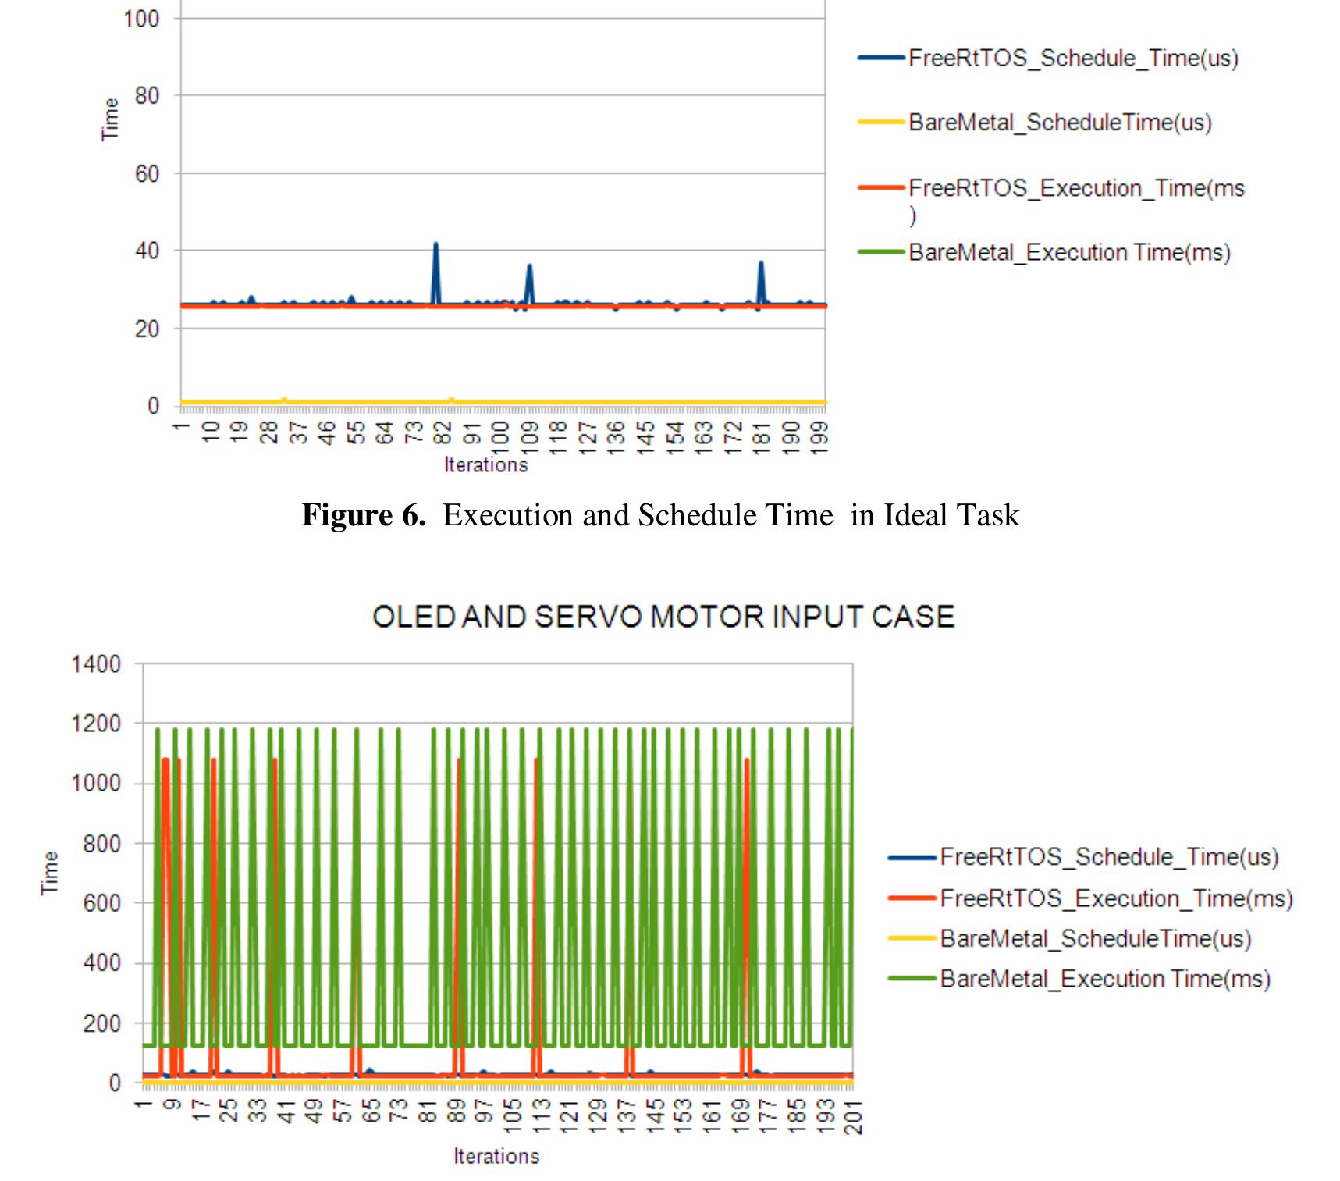Screen dimensions: 1340x1181
Task: Select FreeRtTOS_Schedule_Time(us) label in top legend
Action: point(1073,59)
